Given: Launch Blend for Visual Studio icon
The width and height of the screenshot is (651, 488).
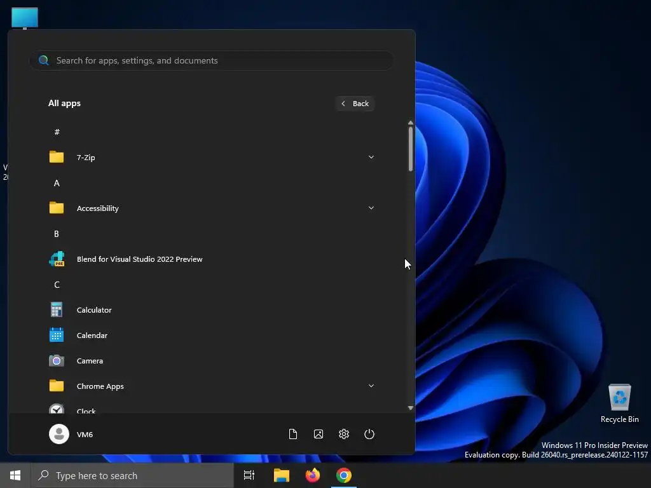Looking at the screenshot, I should [x=57, y=259].
